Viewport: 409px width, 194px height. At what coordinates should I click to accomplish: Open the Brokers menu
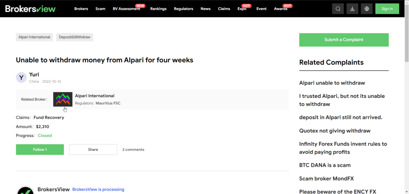click(x=81, y=9)
